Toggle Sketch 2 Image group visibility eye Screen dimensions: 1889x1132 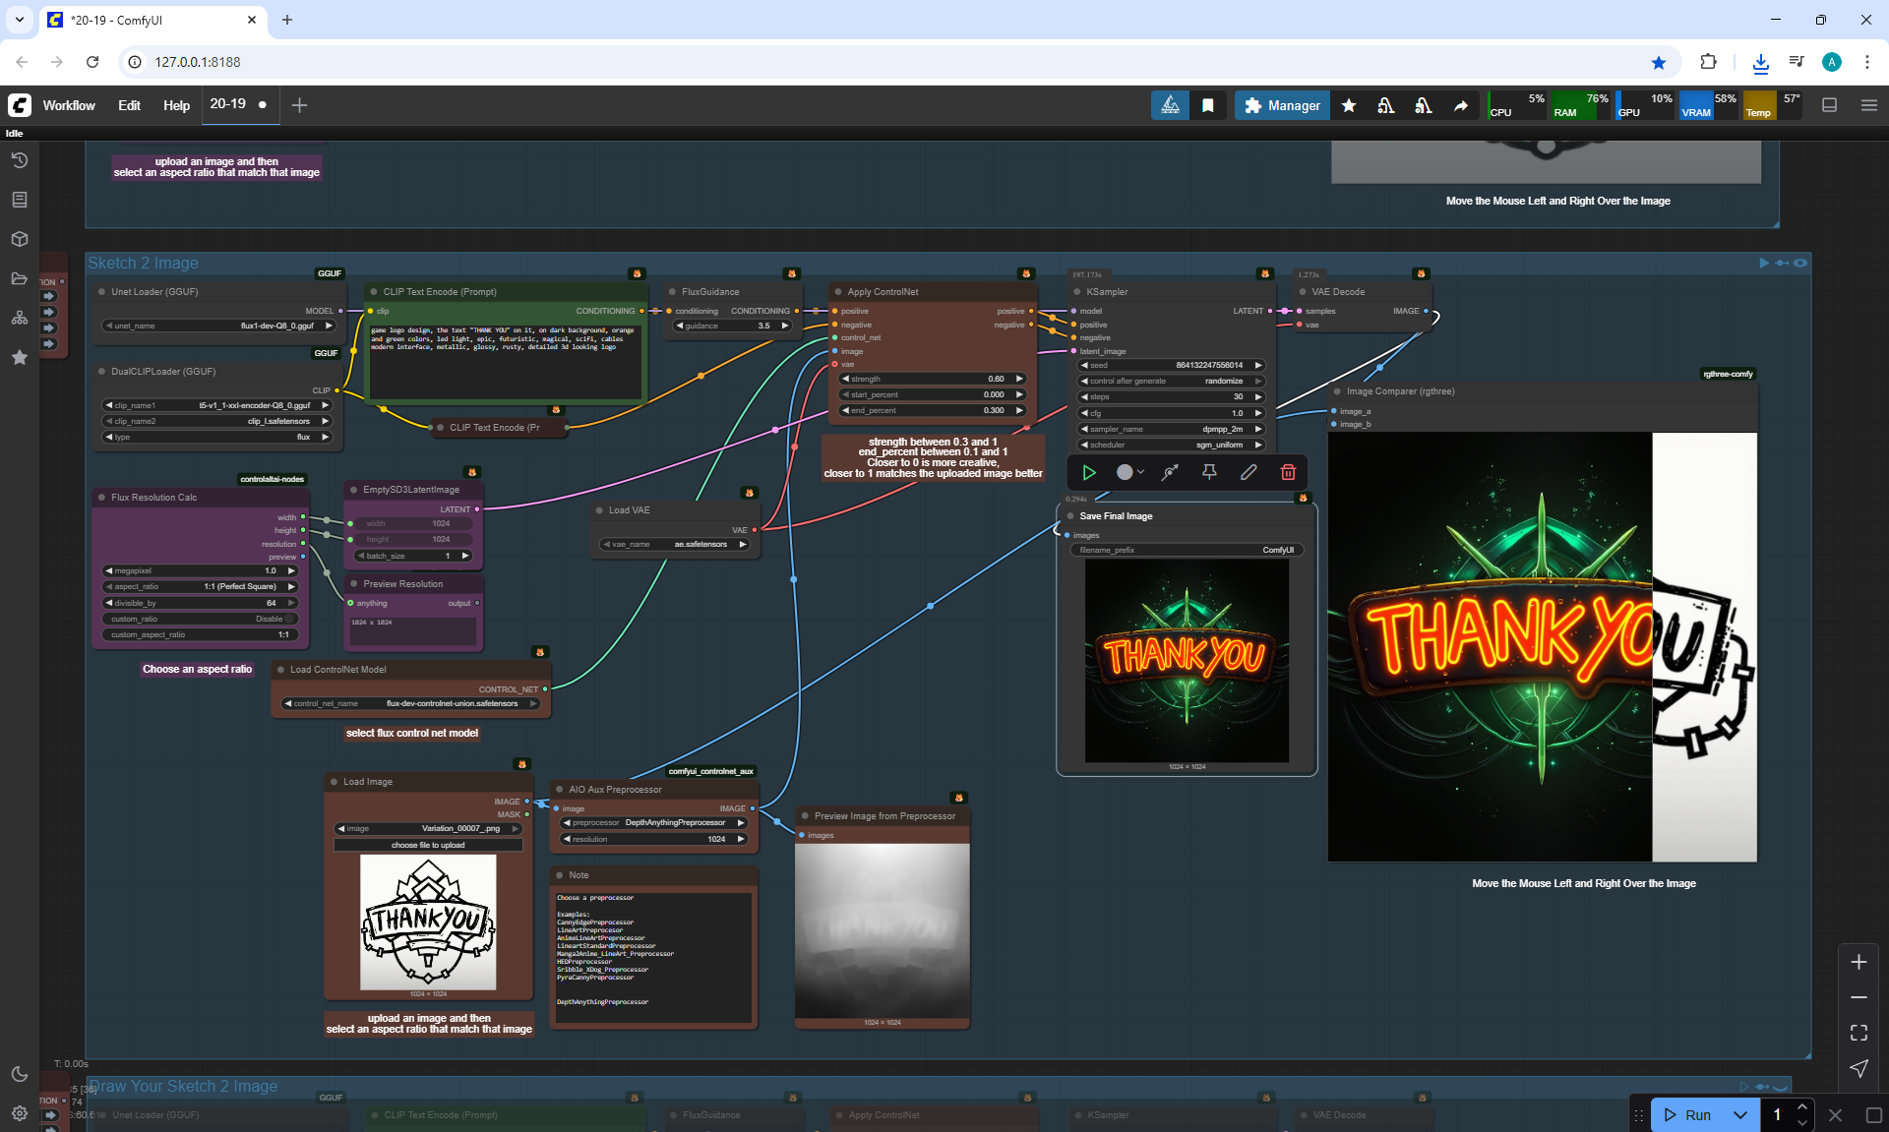click(x=1800, y=263)
